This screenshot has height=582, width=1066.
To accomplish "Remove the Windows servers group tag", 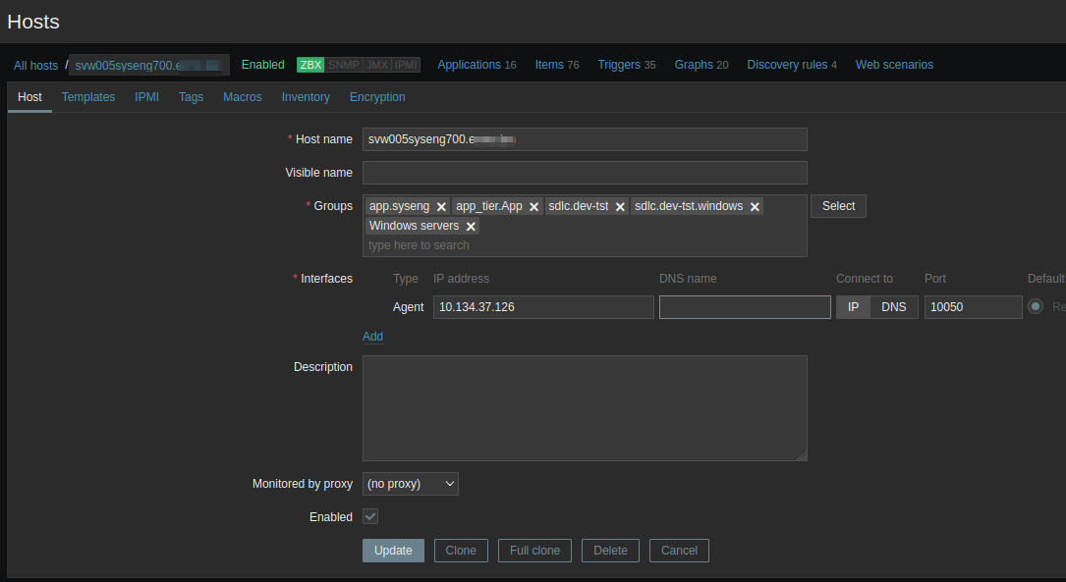I will (x=471, y=227).
